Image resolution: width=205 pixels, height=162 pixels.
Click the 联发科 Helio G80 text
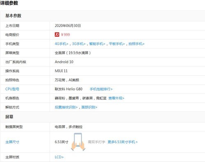(x=68, y=89)
